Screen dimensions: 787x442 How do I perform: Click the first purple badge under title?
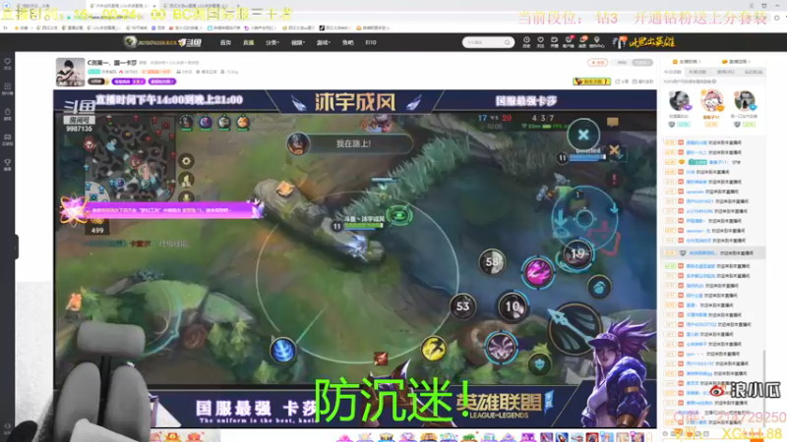[x=129, y=82]
